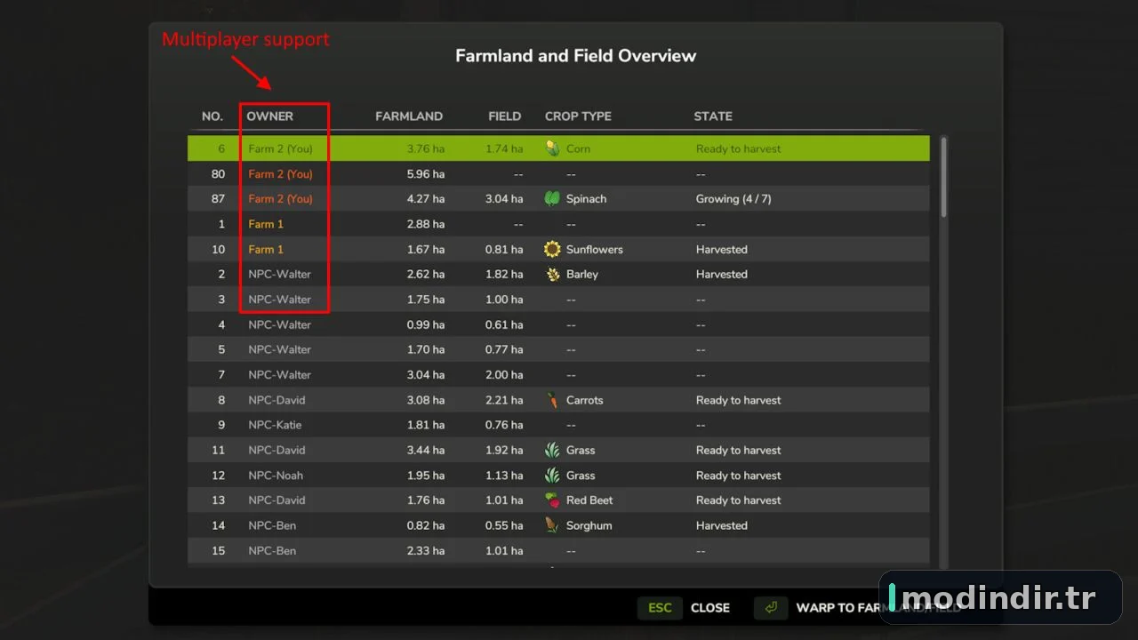
Task: Select field 10 Sunflowers row
Action: [x=558, y=249]
